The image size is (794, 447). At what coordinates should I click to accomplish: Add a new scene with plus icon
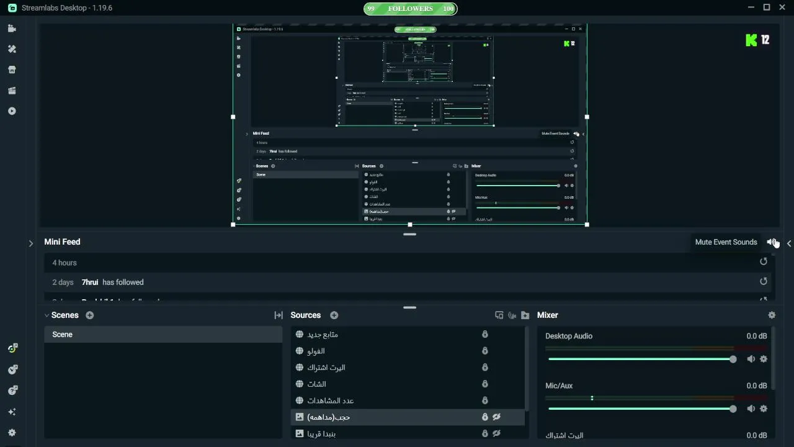90,315
